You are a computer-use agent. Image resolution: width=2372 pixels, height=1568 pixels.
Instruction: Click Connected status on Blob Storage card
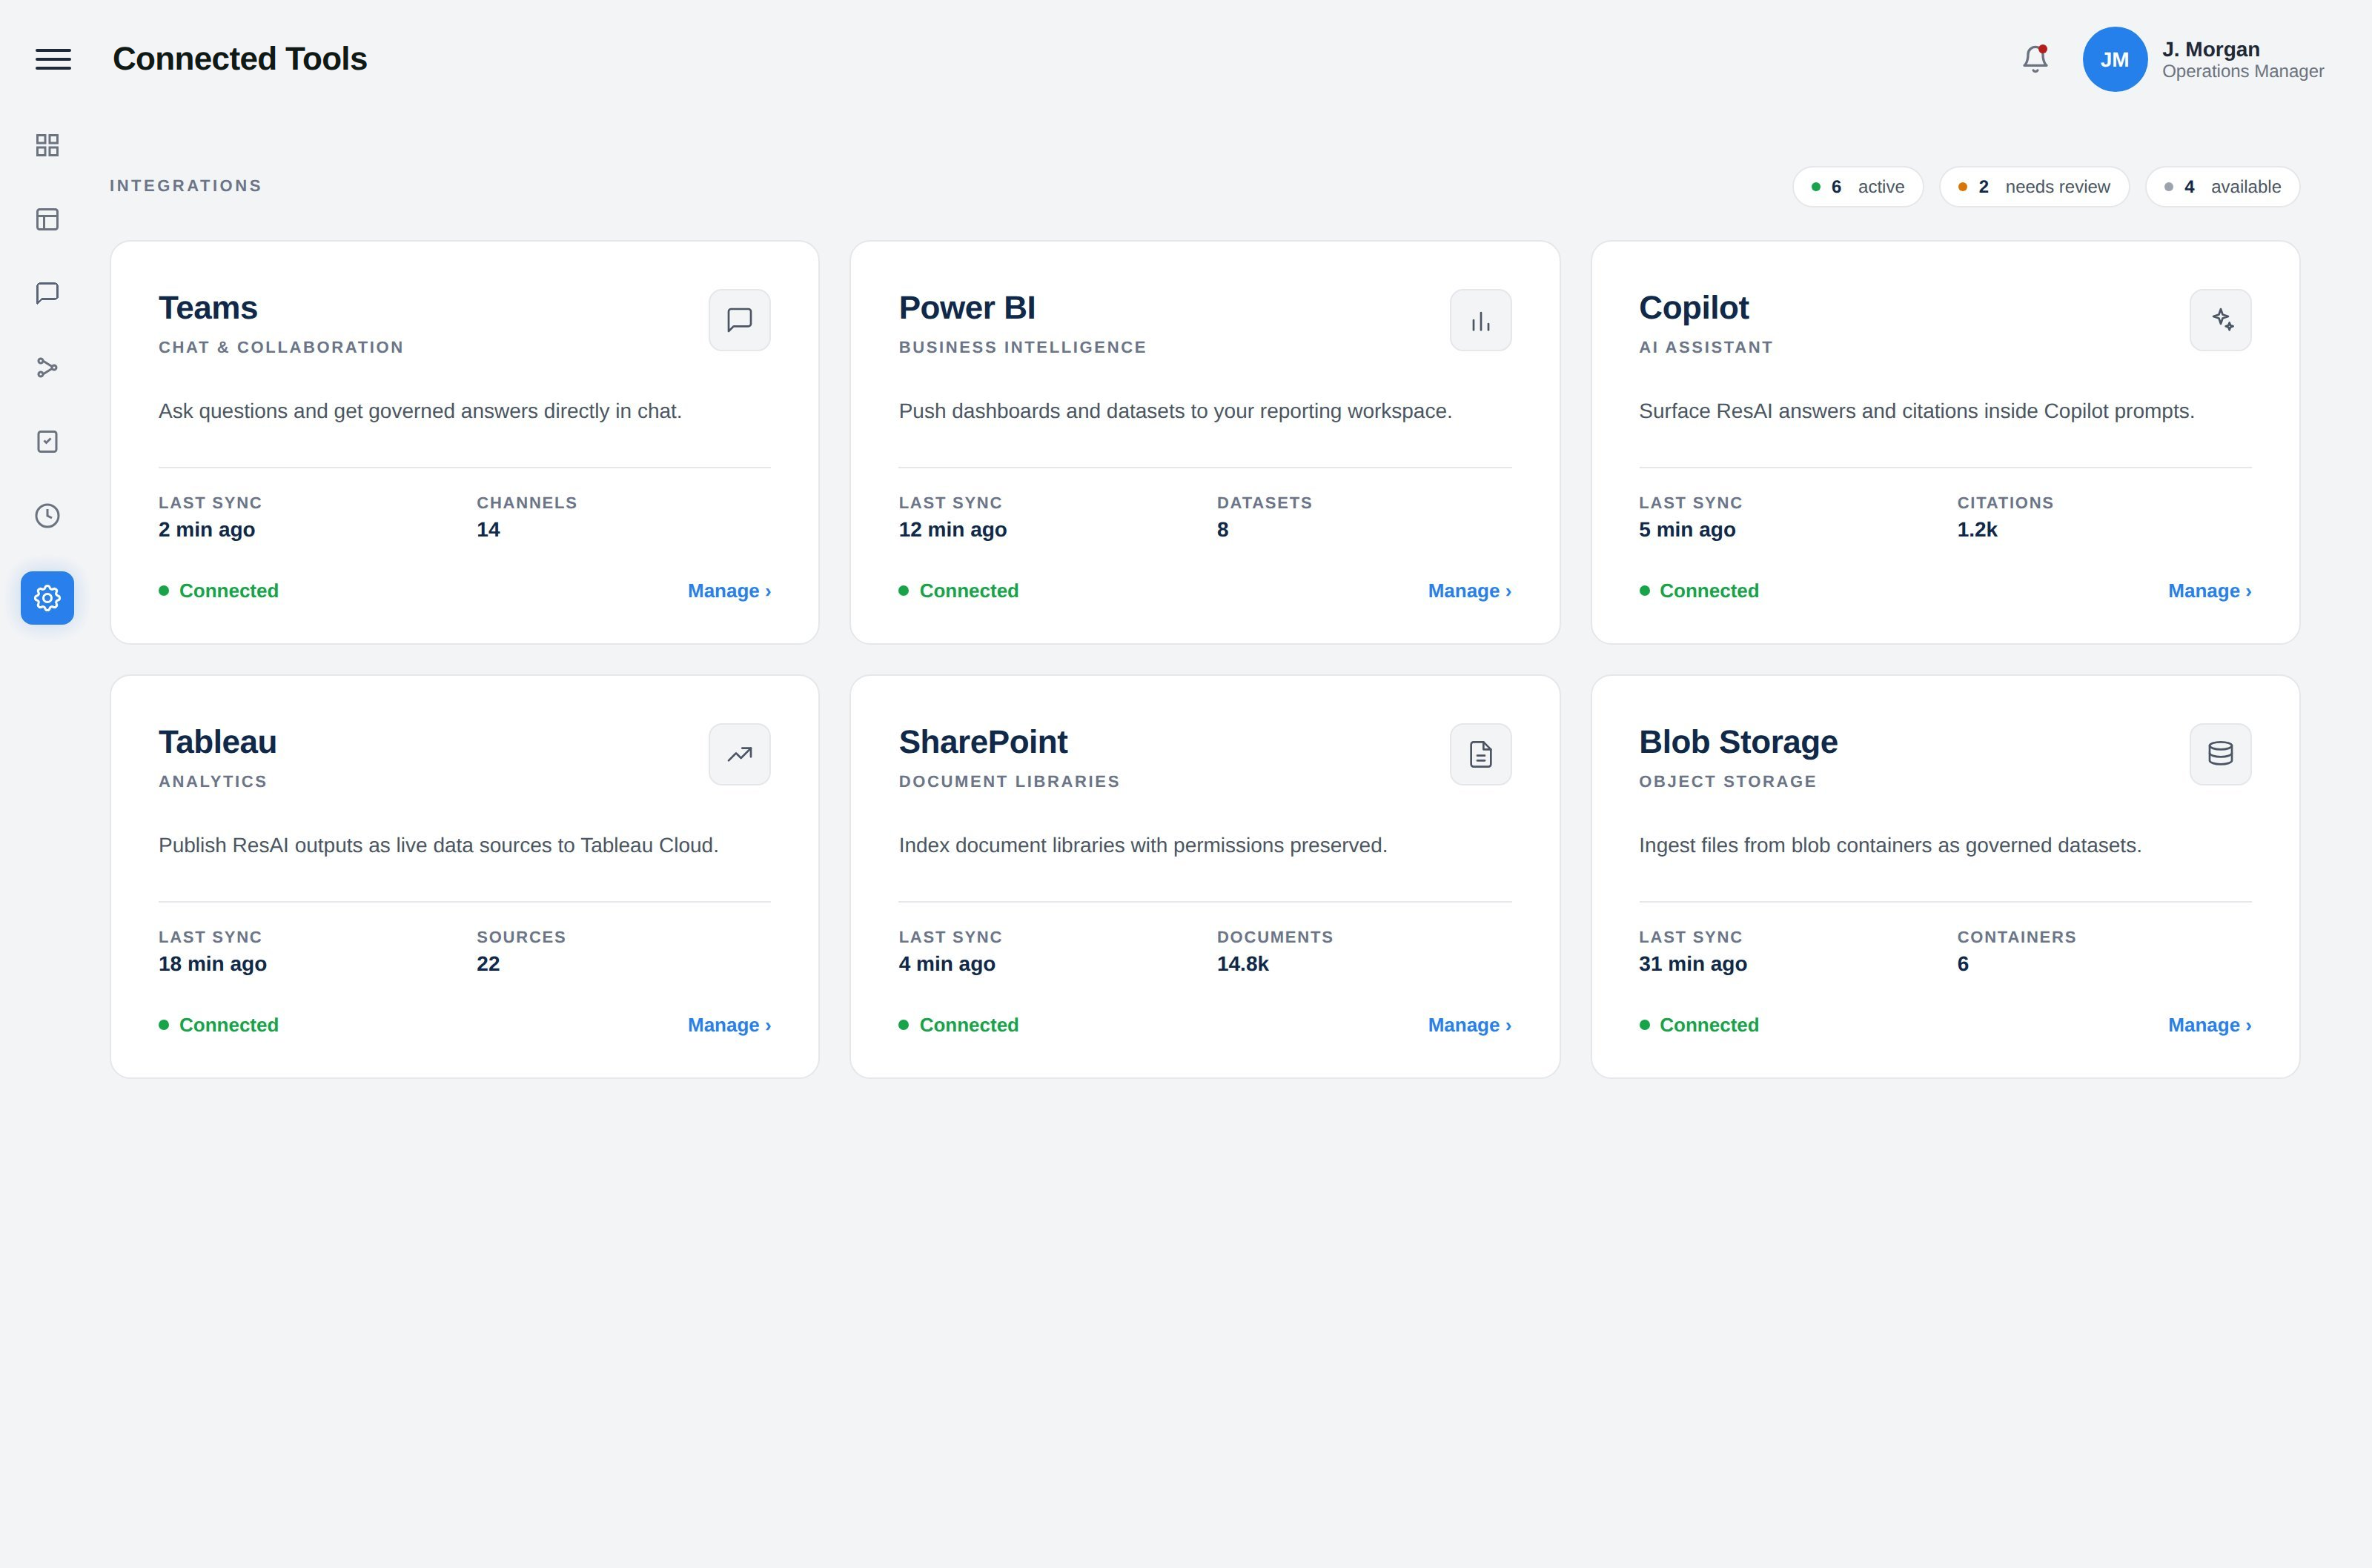tap(1698, 1025)
